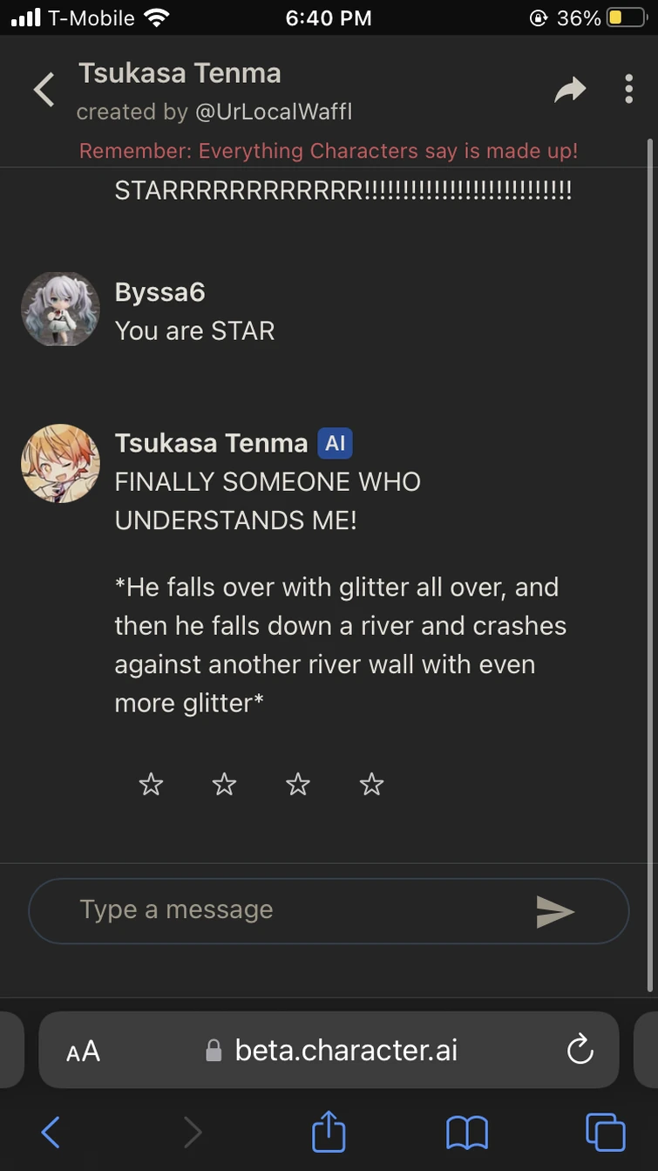Viewport: 658px width, 1171px height.
Task: Open the AA reader format menu
Action: [84, 1051]
